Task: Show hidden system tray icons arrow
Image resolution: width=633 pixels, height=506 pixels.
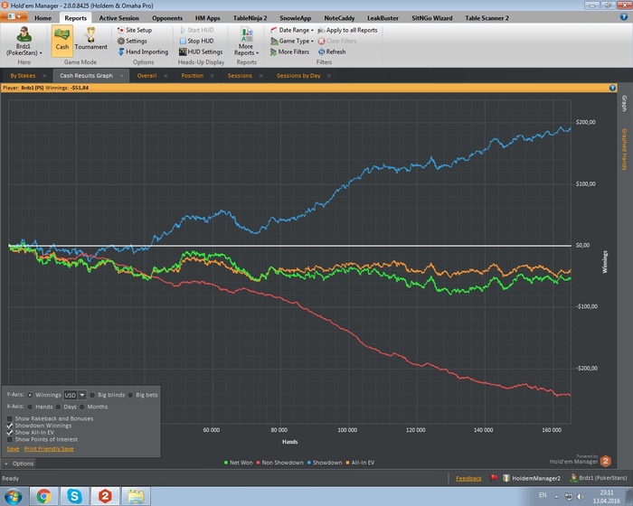Action: pyautogui.click(x=556, y=497)
